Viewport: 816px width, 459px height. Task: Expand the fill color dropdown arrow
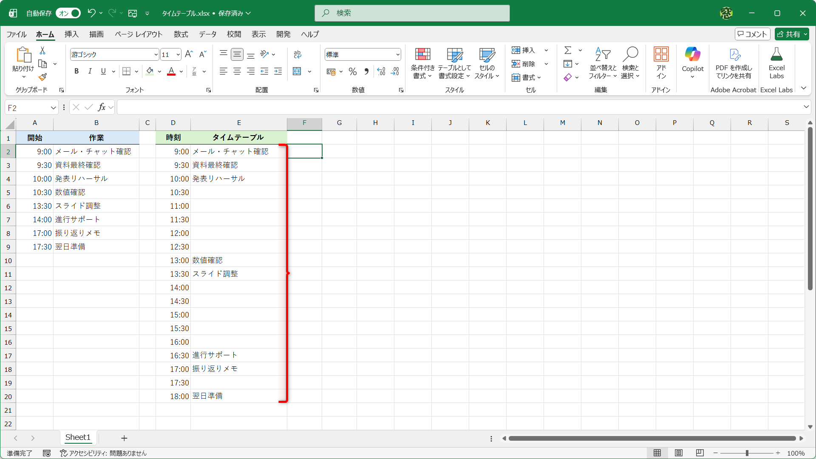click(159, 71)
